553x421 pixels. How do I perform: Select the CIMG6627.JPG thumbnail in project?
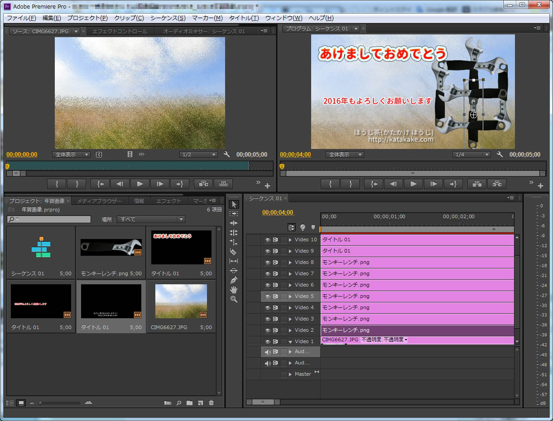181,301
